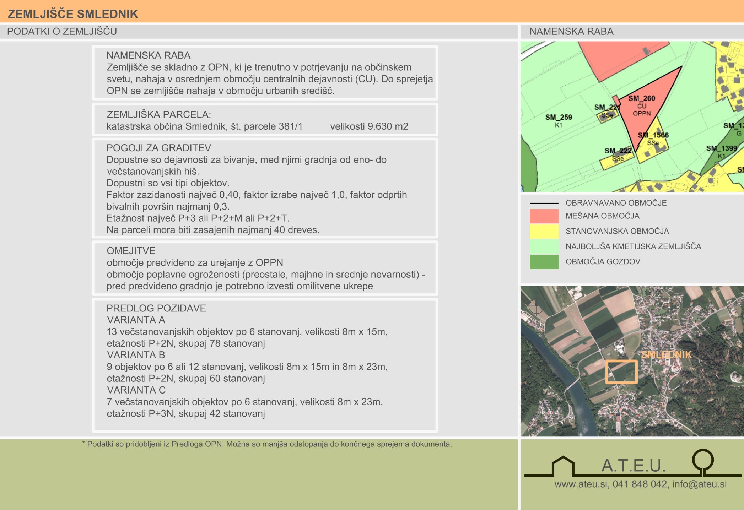This screenshot has width=744, height=510.
Task: Click the STANOVANJSKA OBMOČJA legend label
Action: point(617,231)
